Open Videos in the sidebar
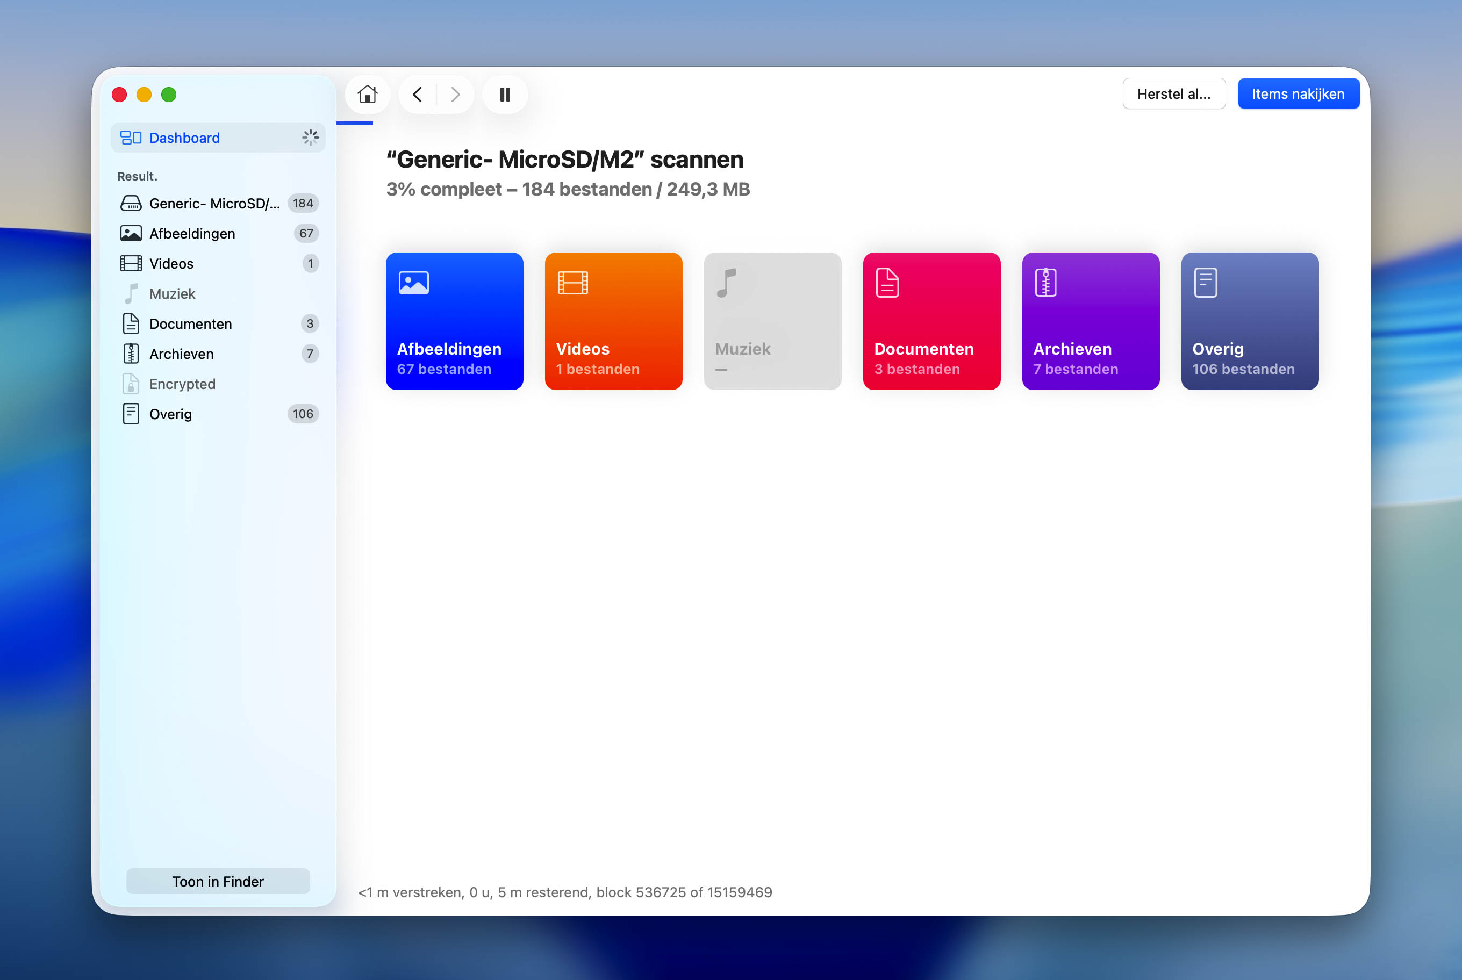This screenshot has height=980, width=1462. [218, 263]
